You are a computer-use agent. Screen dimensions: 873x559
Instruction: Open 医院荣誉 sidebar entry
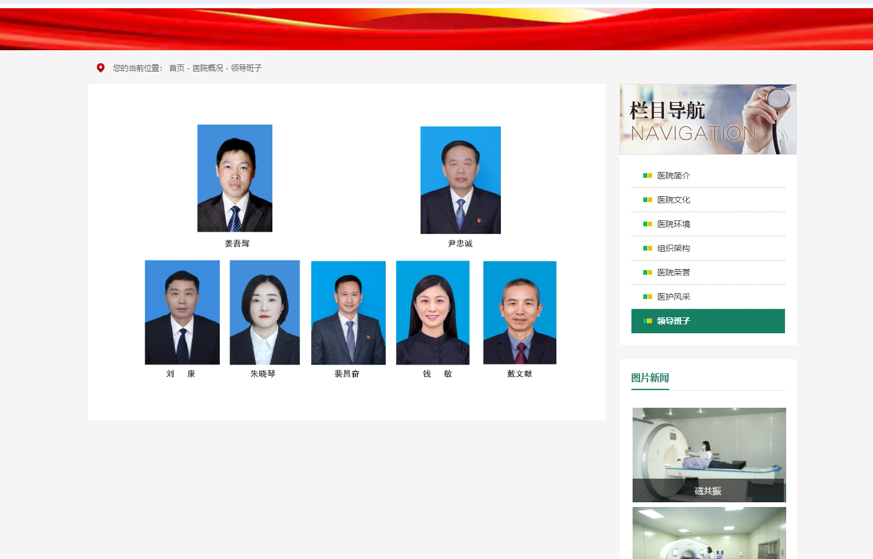pyautogui.click(x=708, y=272)
